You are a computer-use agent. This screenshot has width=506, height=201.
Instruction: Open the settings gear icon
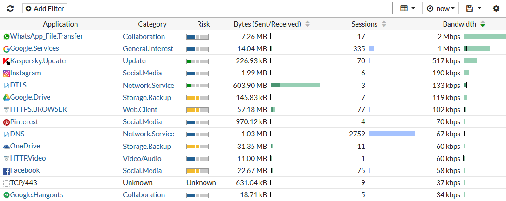point(496,8)
